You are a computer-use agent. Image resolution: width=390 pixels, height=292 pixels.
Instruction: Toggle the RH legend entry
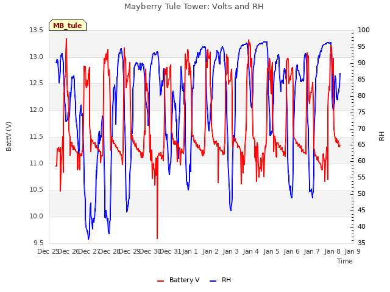tap(221, 280)
